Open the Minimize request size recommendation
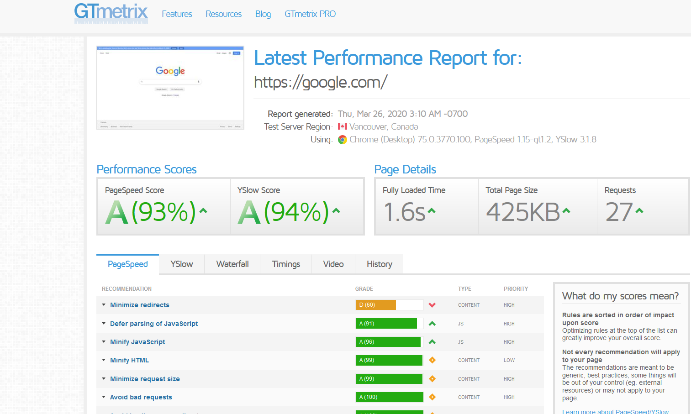 click(145, 379)
